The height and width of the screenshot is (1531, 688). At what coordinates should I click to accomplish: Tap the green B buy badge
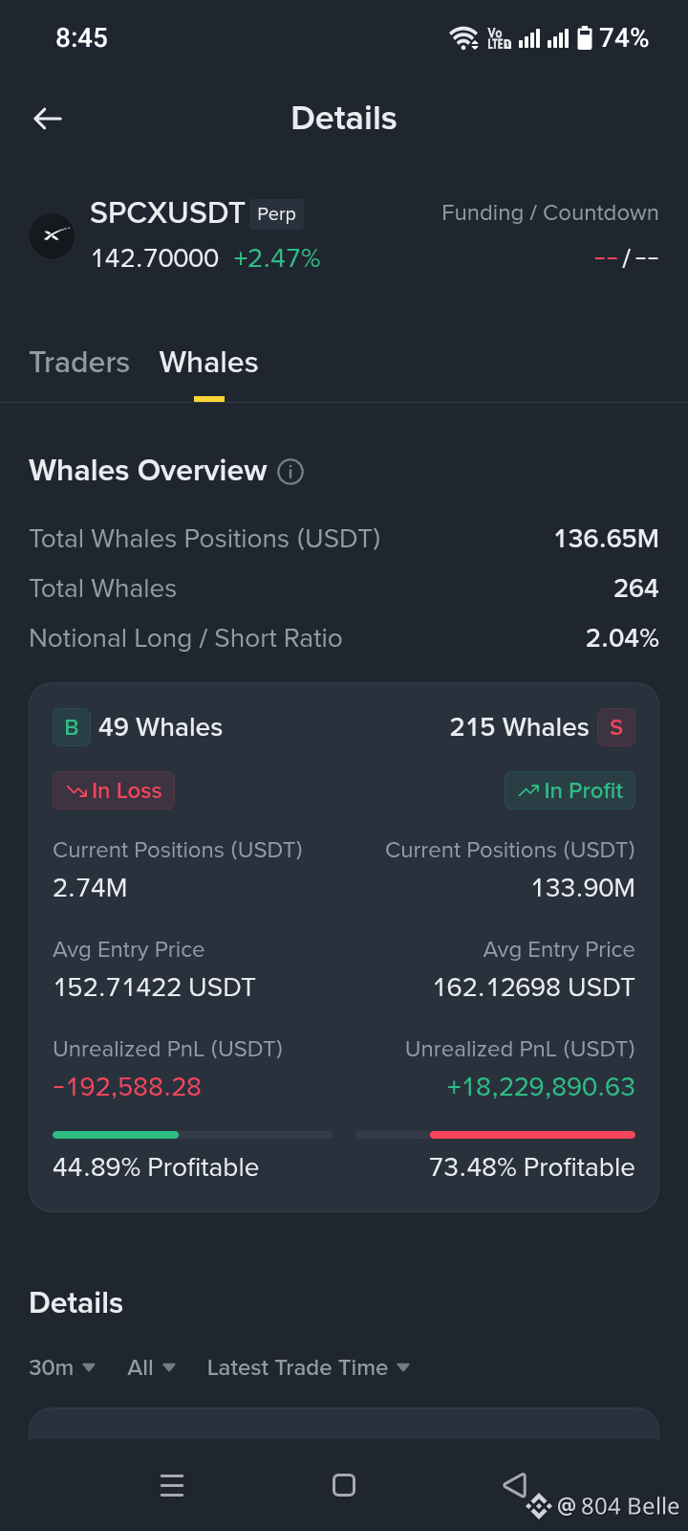pos(72,727)
